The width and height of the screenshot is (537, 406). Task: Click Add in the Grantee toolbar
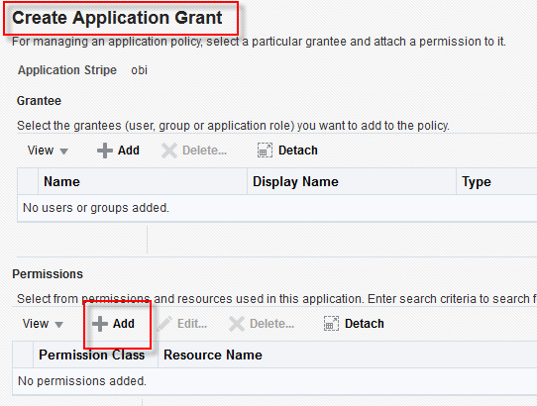point(129,151)
